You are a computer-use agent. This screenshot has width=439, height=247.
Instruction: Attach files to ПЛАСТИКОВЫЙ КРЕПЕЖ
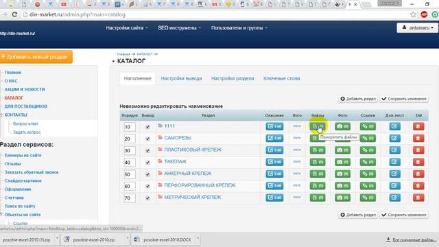318,150
